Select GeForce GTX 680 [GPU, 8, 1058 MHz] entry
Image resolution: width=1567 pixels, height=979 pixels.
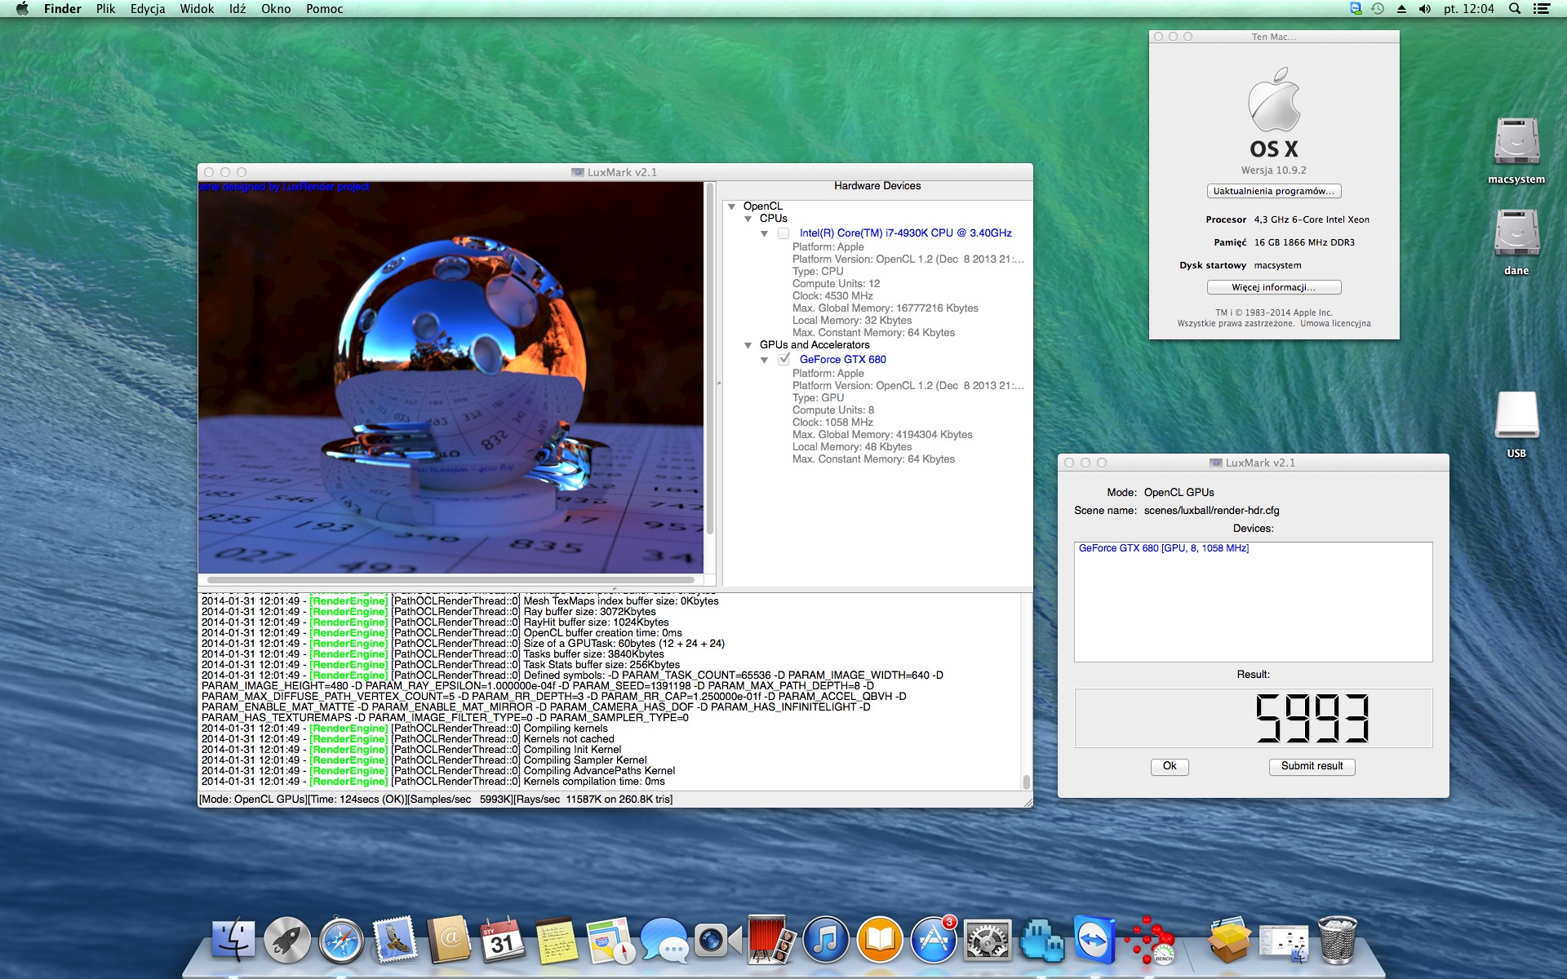tap(1164, 548)
